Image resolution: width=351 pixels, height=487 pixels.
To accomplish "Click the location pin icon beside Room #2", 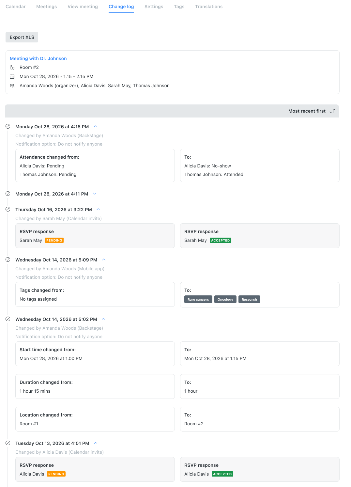I will tap(12, 67).
